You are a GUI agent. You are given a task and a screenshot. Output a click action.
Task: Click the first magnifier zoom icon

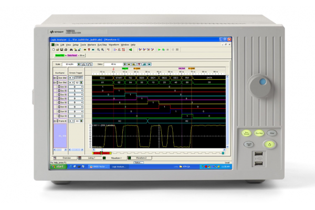pyautogui.click(x=99, y=50)
